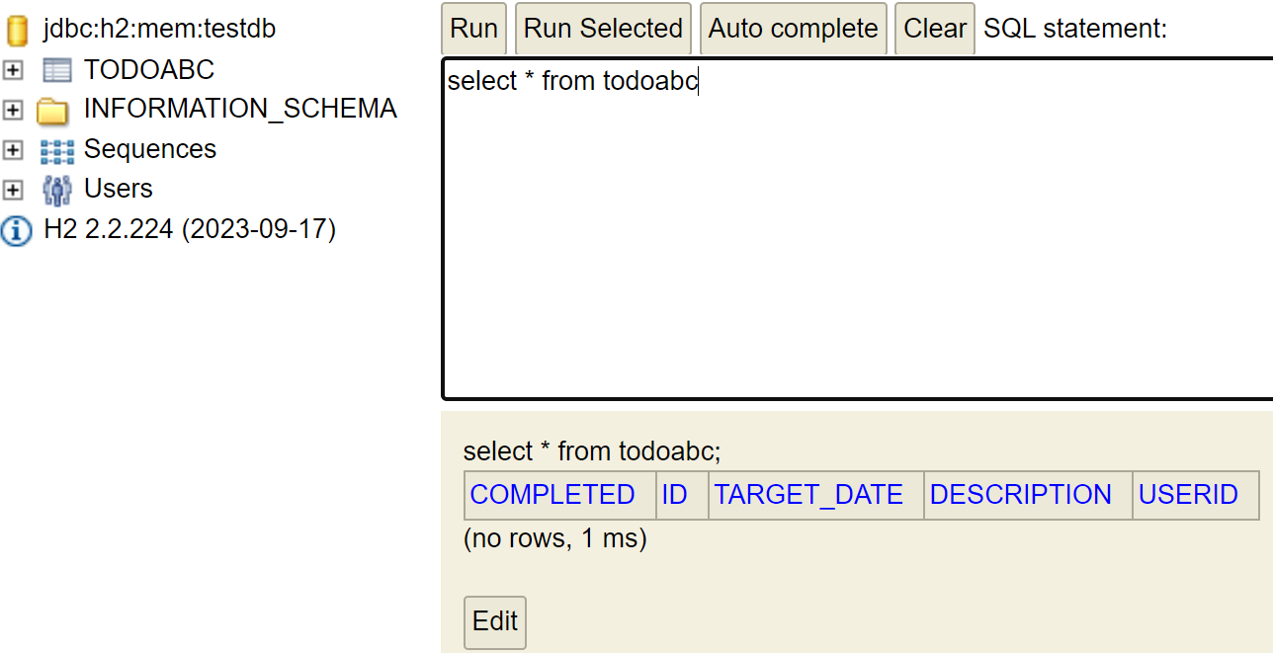This screenshot has width=1273, height=653.
Task: Select the jdbc:h2:mem:testdb connection label
Action: click(x=160, y=30)
